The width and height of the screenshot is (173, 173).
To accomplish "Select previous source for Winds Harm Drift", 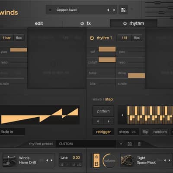I will tap(47, 160).
